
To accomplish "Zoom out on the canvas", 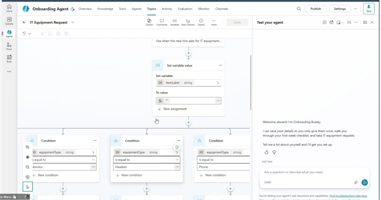I will pos(28,167).
